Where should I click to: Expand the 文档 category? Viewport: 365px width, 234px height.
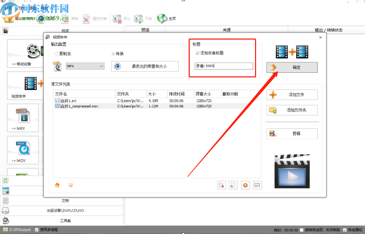click(x=62, y=201)
